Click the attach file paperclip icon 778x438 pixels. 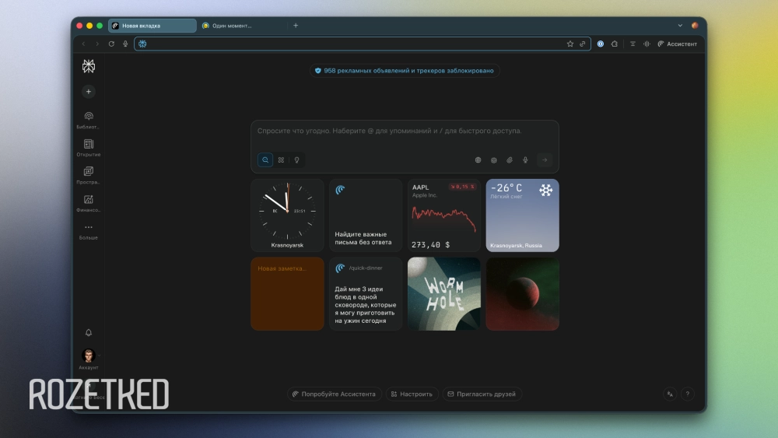click(510, 160)
